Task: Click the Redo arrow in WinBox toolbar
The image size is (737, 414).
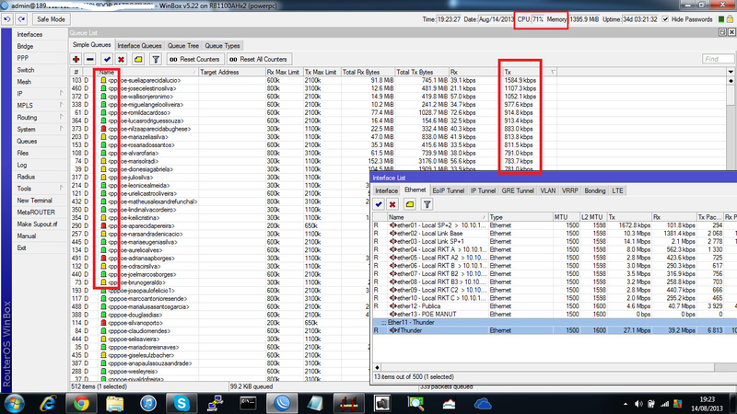Action: (21, 19)
